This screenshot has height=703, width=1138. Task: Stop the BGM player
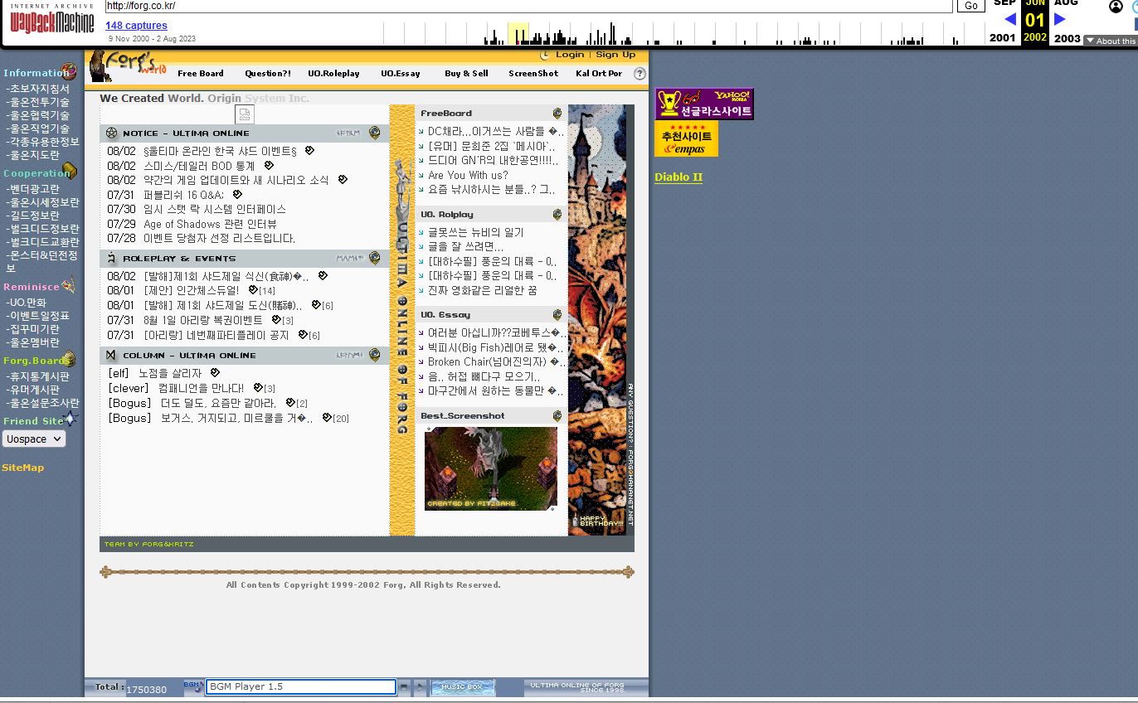[404, 687]
